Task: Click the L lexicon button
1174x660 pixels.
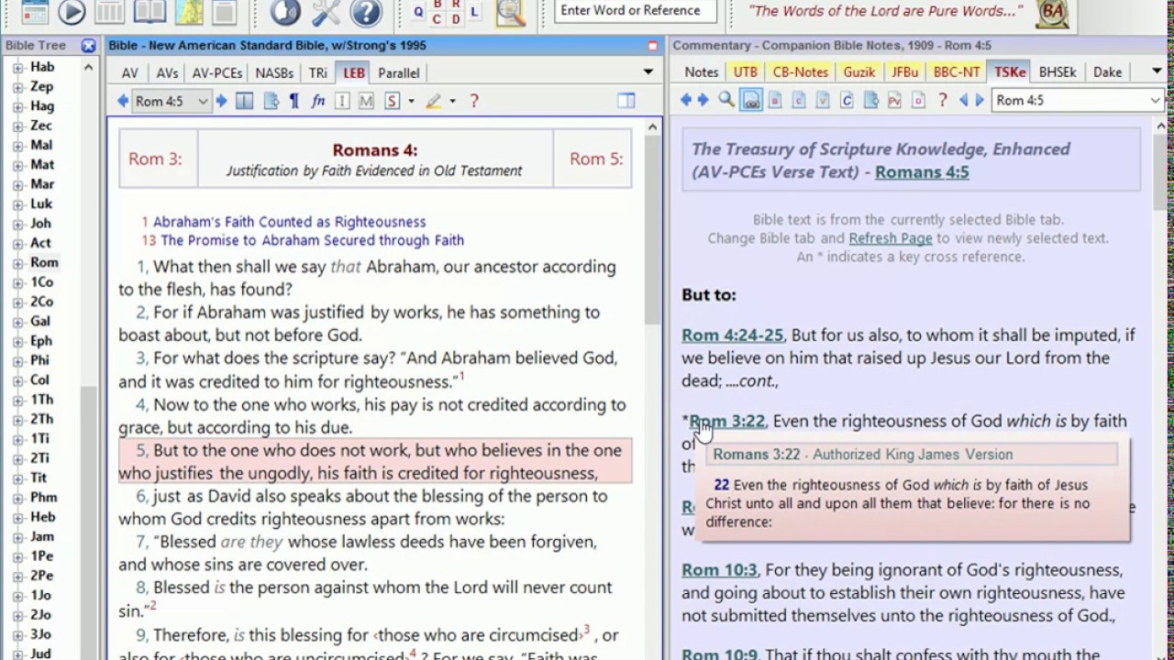Action: [x=474, y=12]
